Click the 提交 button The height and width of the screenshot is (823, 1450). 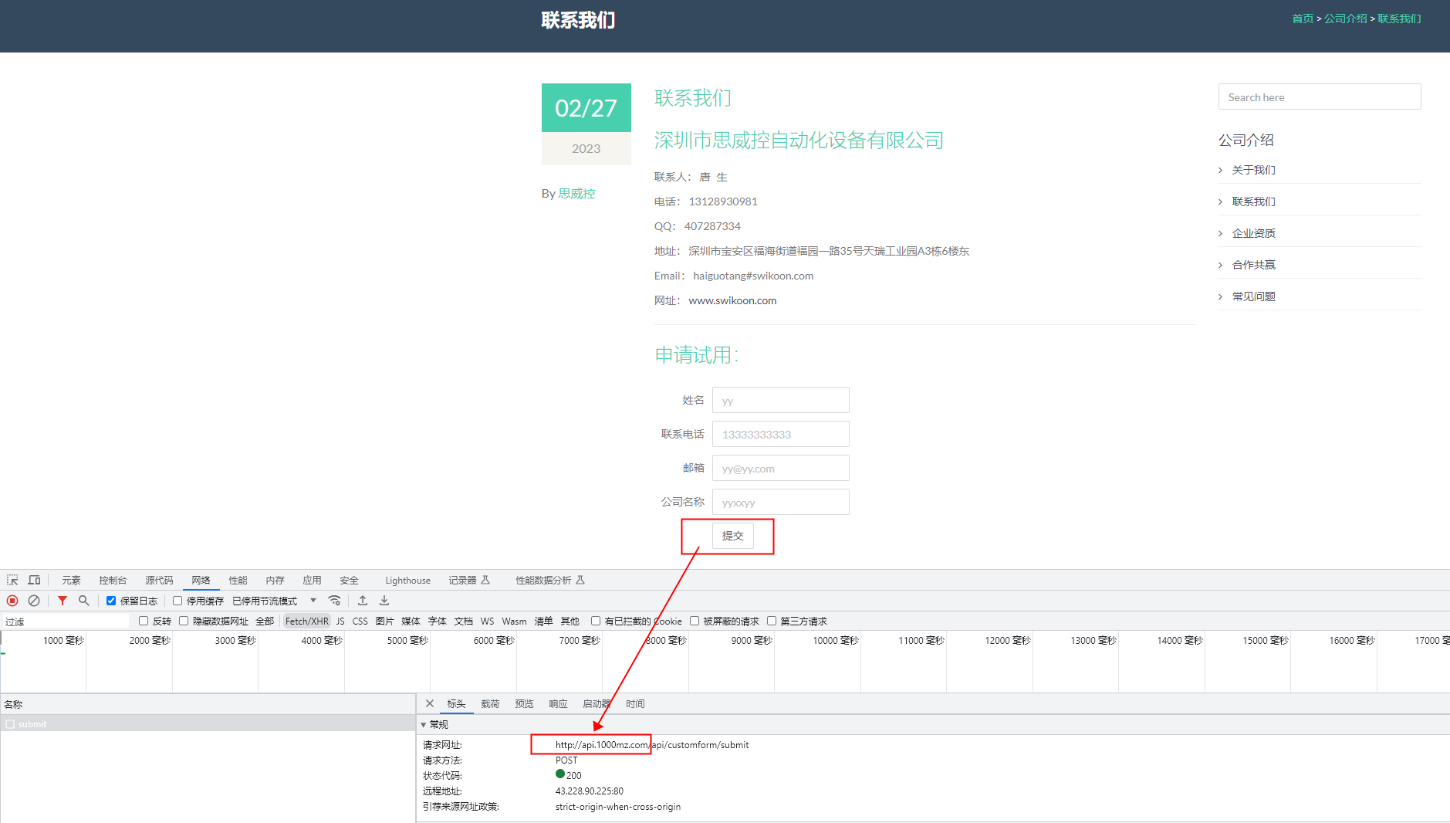click(732, 536)
